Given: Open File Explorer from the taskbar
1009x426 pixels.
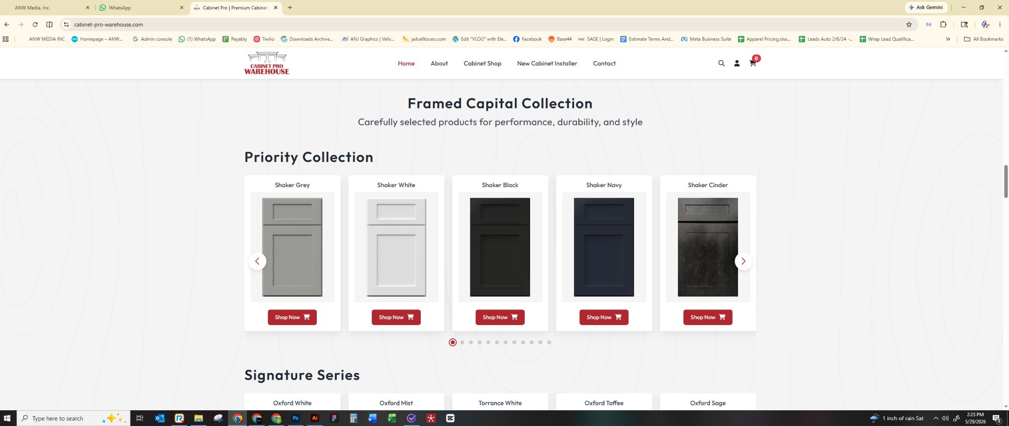Looking at the screenshot, I should click(x=199, y=418).
